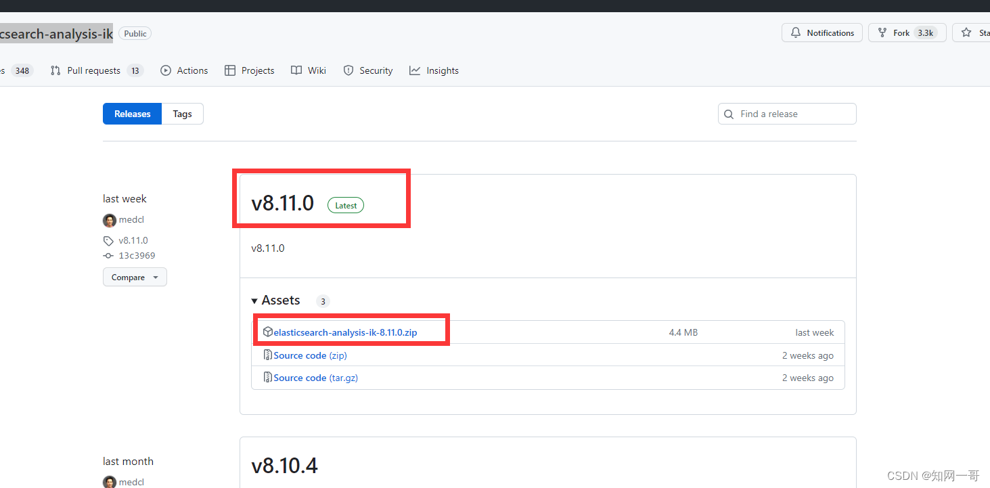Open medcl's profile avatar
The image size is (990, 488).
109,219
